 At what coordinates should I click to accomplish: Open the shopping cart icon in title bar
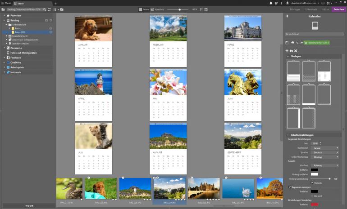coord(276,3)
